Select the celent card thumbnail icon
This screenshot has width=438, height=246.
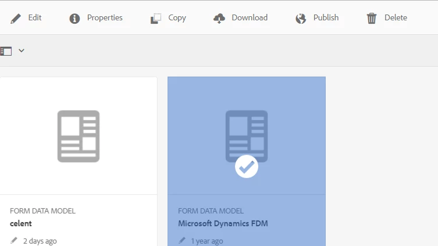point(79,136)
